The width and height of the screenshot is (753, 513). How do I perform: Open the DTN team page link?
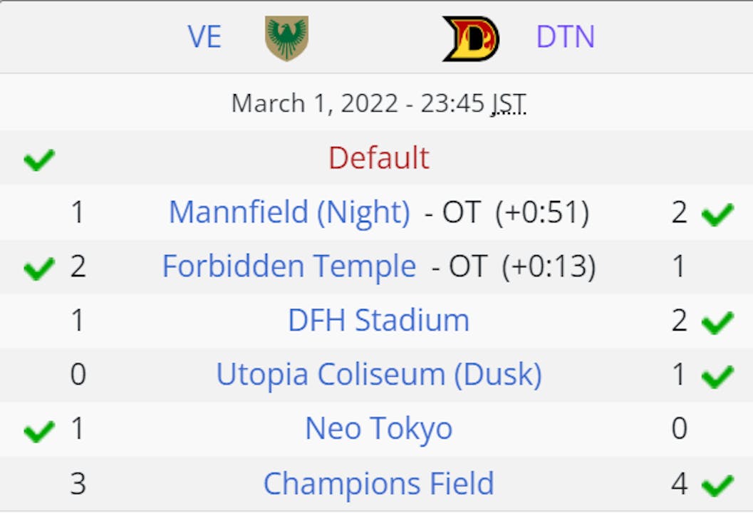565,37
